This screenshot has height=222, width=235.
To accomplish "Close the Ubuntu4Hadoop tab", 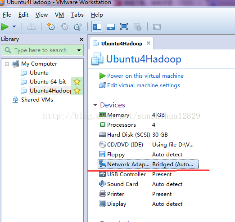I will [149, 43].
